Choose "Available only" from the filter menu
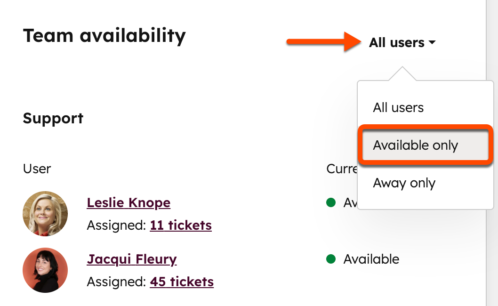498x306 pixels. tap(415, 145)
